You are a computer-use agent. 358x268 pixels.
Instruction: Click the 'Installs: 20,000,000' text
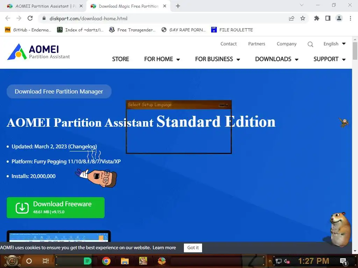click(33, 176)
